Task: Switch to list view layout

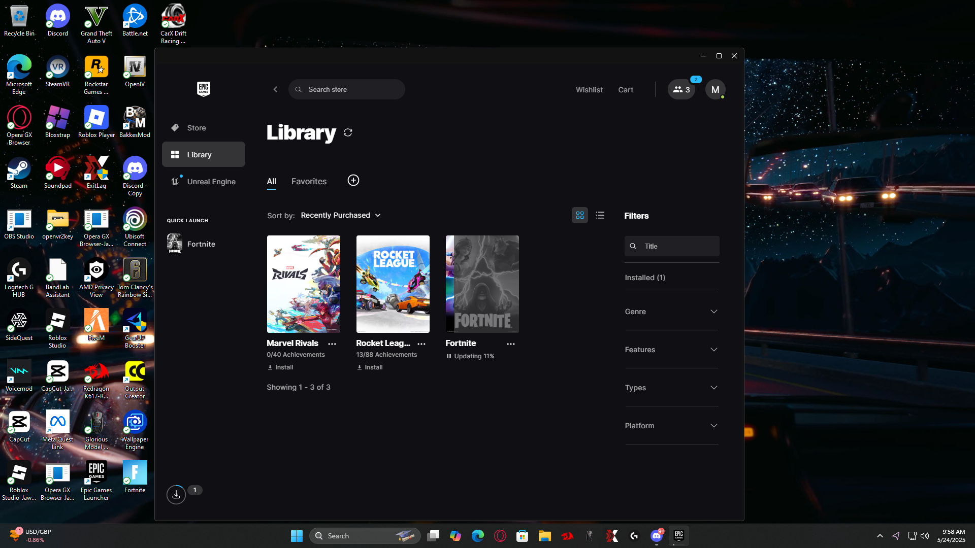Action: point(600,216)
